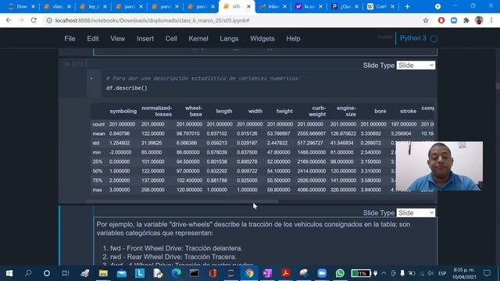This screenshot has height=281, width=500.
Task: Open the File menu
Action: coord(70,38)
